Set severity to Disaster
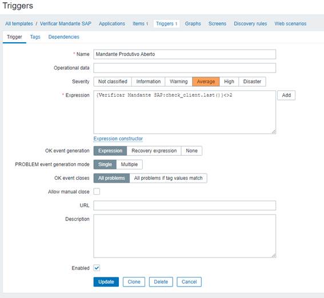 (x=252, y=82)
